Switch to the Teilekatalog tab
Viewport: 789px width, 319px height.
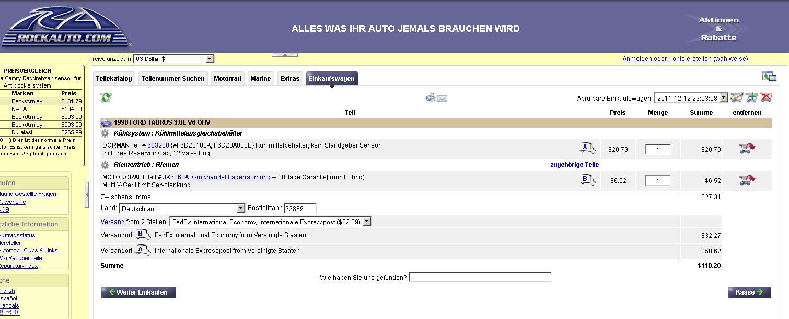pyautogui.click(x=115, y=79)
